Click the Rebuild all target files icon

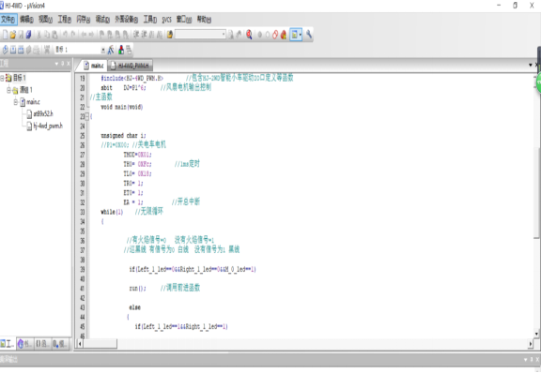click(21, 50)
